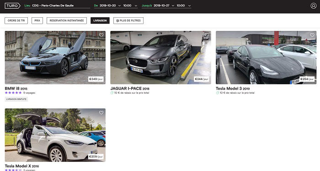Click the Turo logo
Screen dimensions: 320x171
[x=12, y=6]
